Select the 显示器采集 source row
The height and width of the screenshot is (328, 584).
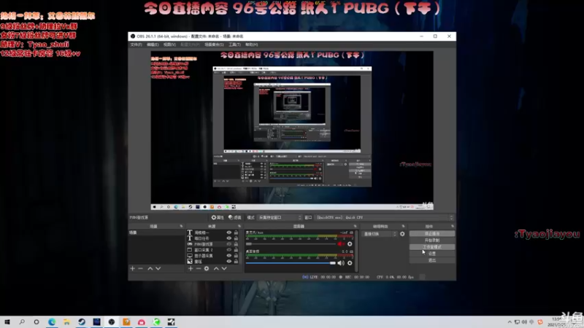tap(212, 256)
